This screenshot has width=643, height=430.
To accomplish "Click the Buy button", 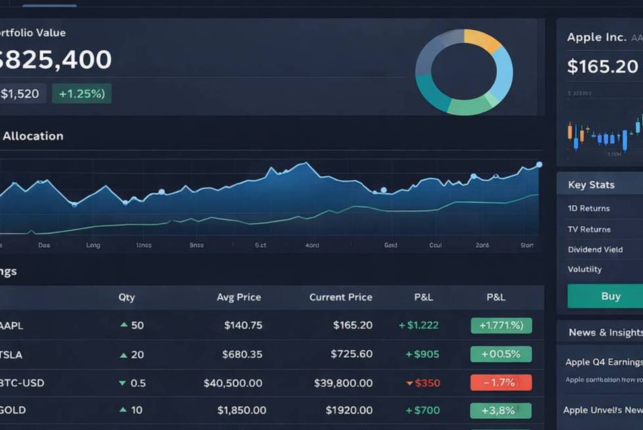I will [x=605, y=296].
